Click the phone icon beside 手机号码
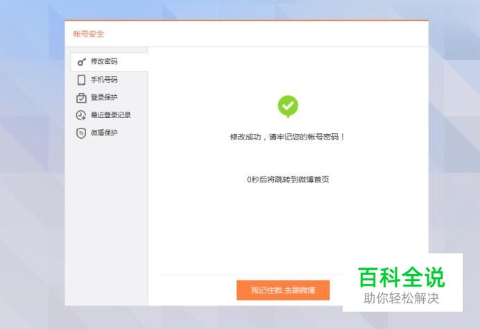480x329 pixels. [81, 80]
